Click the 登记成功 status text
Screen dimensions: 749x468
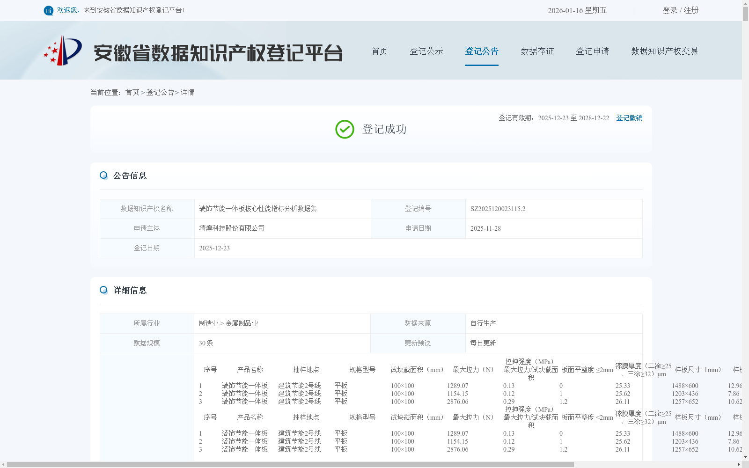coord(384,129)
